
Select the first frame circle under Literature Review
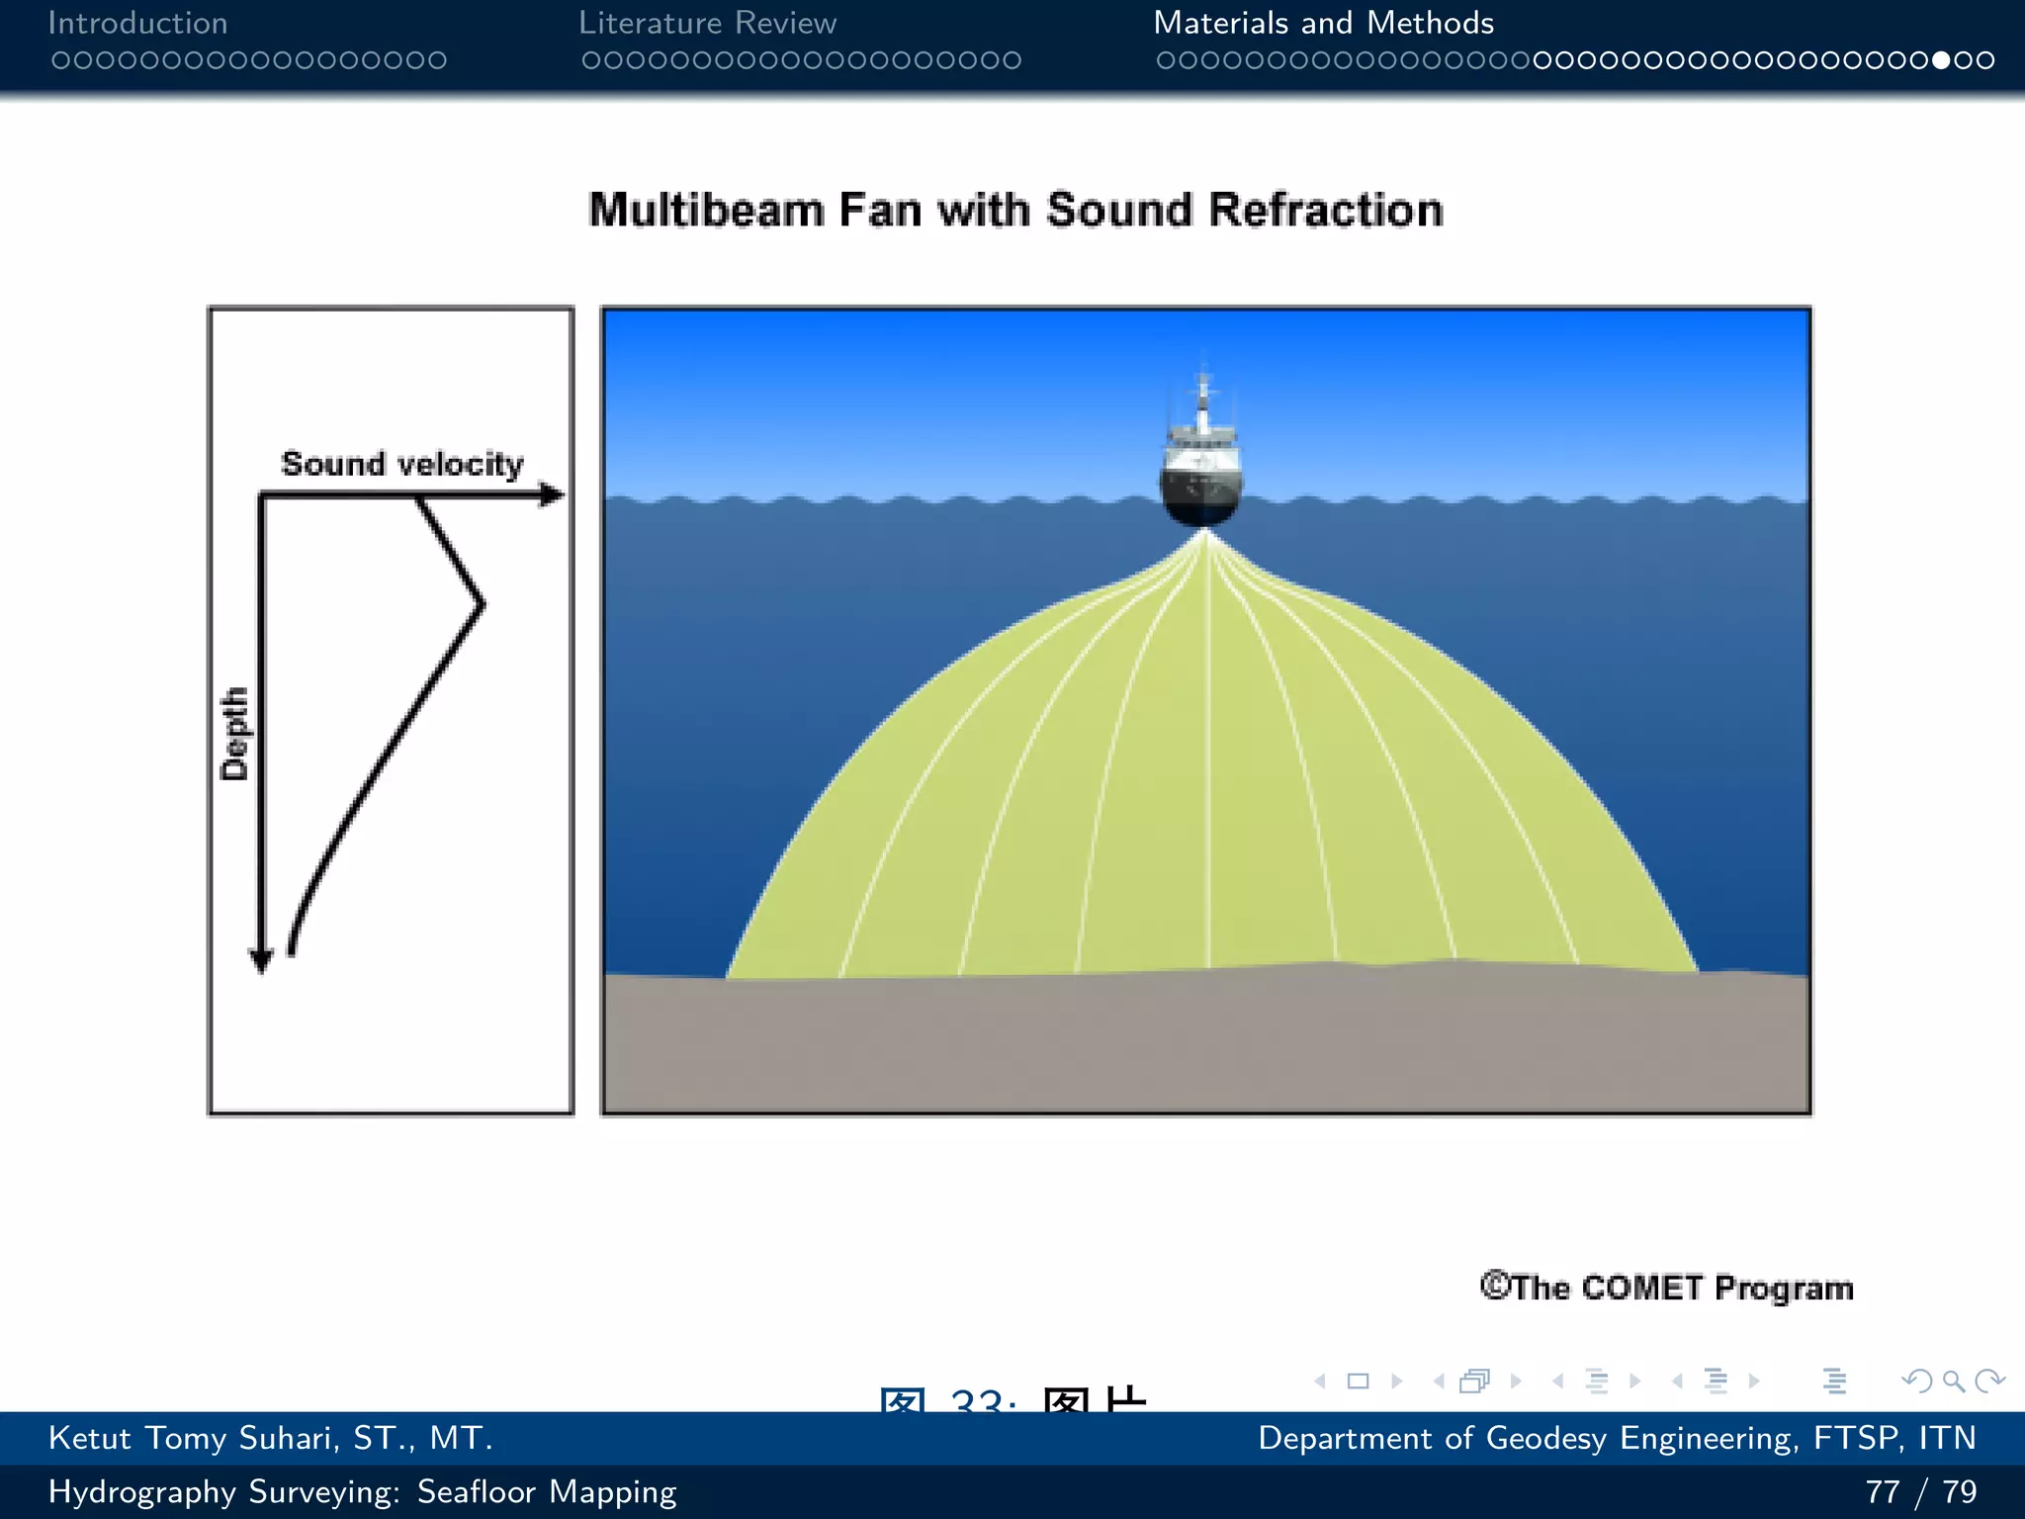[x=591, y=60]
